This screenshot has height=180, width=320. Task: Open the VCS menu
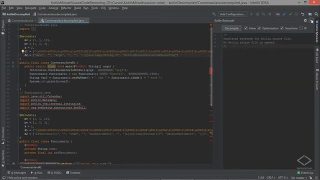pyautogui.click(x=103, y=8)
